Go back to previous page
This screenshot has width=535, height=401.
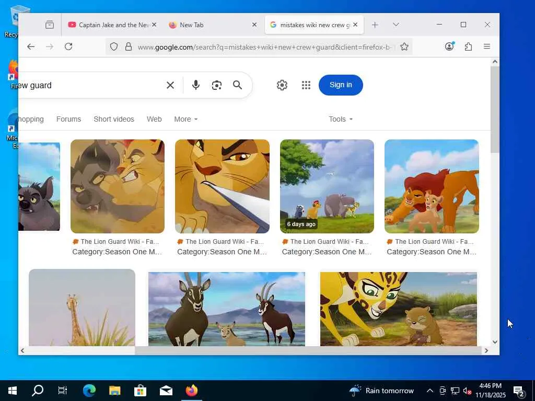point(31,46)
